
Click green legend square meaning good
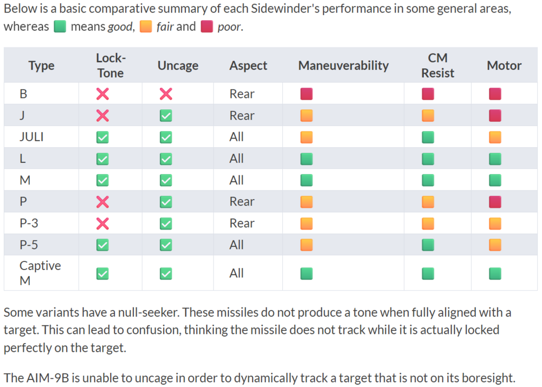[60, 27]
